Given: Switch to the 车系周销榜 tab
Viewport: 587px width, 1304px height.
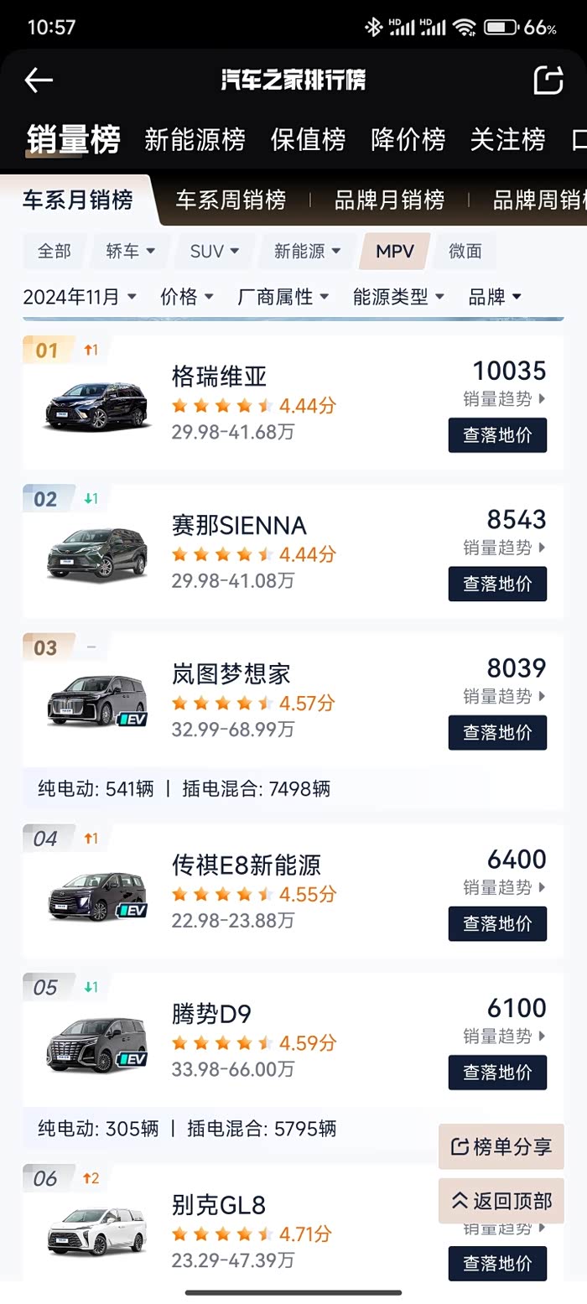Looking at the screenshot, I should (231, 200).
